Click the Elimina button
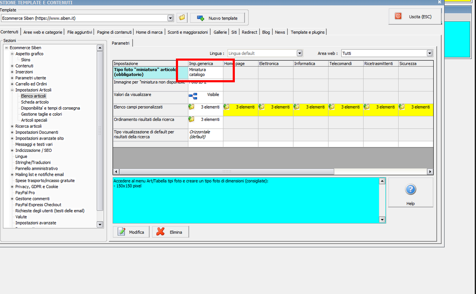The image size is (476, 294). pyautogui.click(x=170, y=232)
